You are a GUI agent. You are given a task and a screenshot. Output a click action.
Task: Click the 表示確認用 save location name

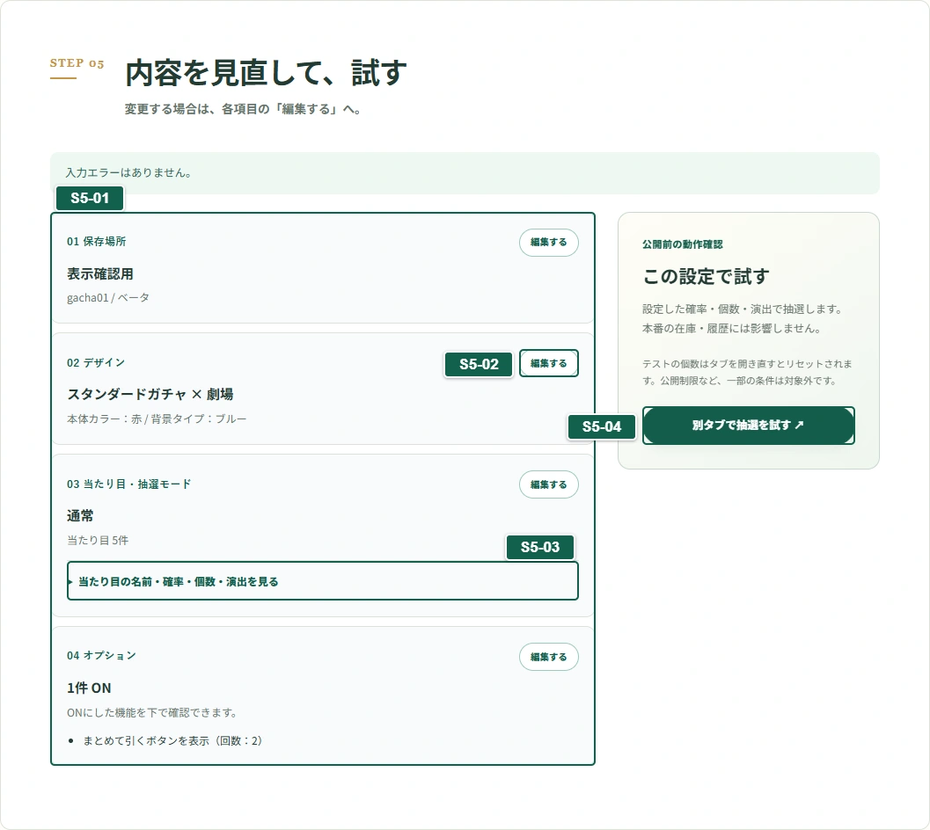click(100, 274)
